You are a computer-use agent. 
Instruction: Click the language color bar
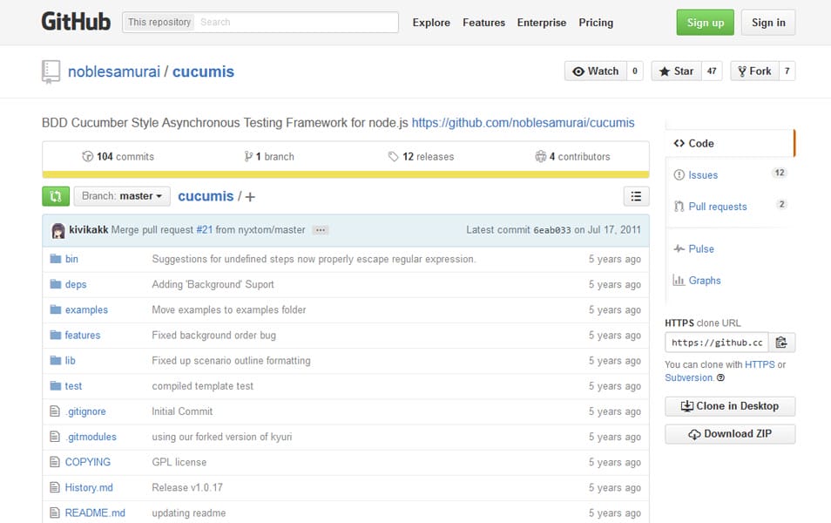(345, 174)
